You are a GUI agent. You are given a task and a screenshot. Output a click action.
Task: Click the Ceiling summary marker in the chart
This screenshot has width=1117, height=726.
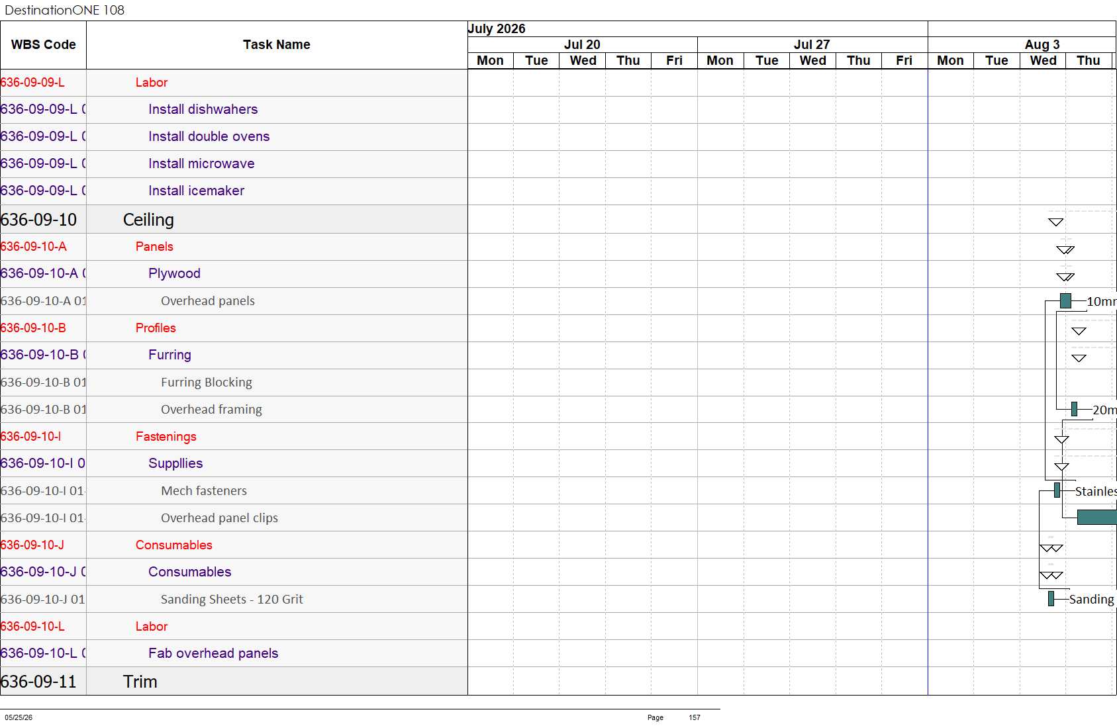1056,222
